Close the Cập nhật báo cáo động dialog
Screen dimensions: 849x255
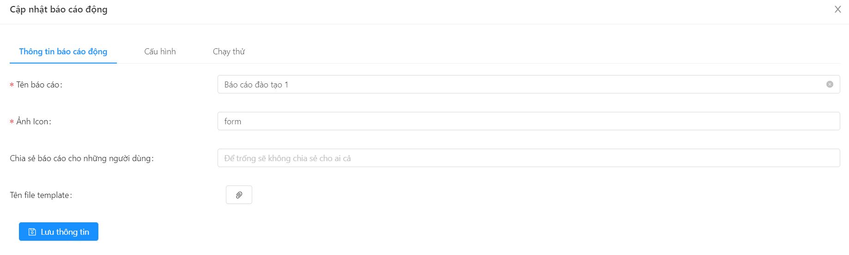pyautogui.click(x=837, y=9)
